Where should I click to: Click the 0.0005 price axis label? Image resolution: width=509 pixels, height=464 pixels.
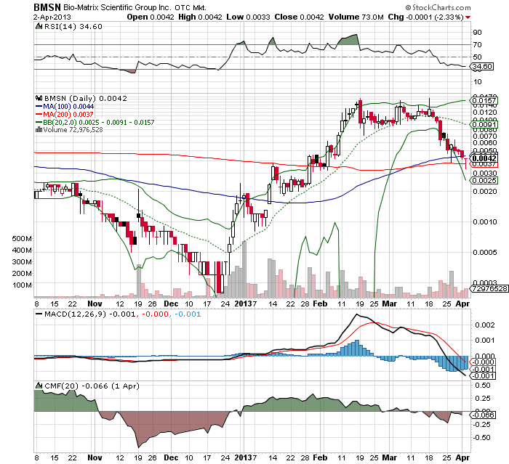[485, 252]
